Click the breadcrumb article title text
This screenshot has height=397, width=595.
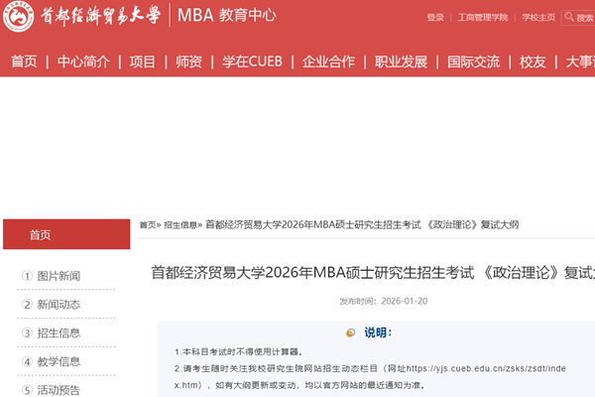[x=362, y=225]
